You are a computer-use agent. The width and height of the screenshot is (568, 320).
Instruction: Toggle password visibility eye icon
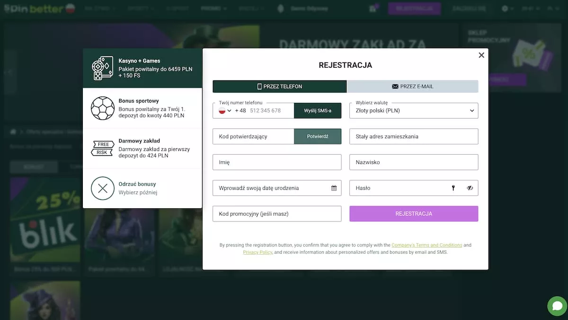point(470,188)
